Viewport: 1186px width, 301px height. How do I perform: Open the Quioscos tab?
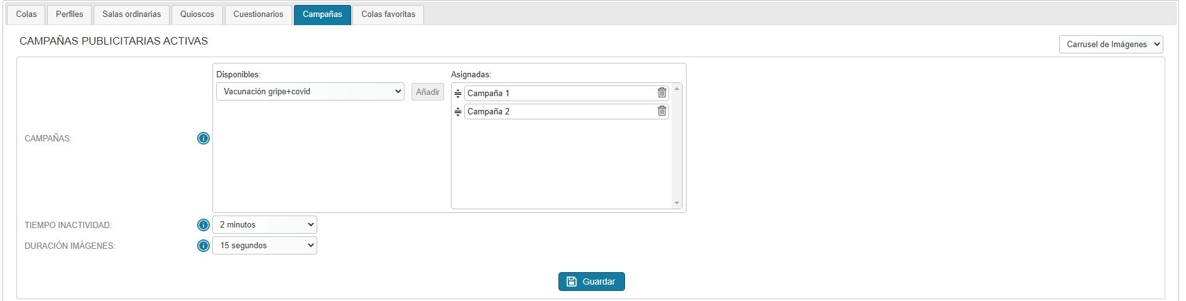197,14
